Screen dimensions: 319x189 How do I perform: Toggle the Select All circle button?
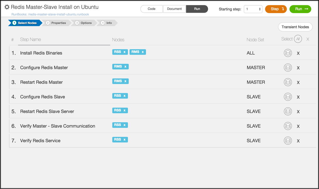(298, 39)
